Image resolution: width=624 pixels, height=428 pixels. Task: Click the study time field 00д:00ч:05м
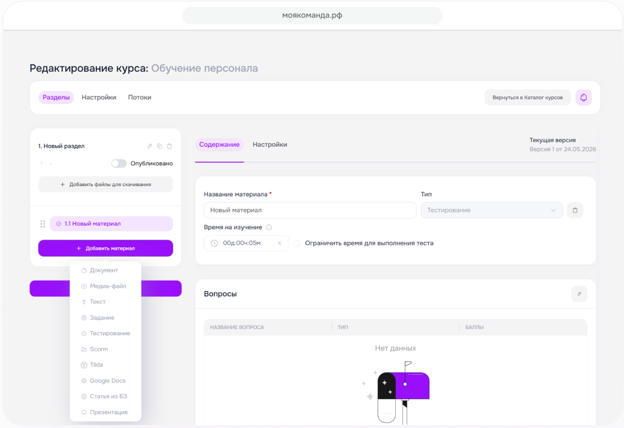[x=246, y=243]
